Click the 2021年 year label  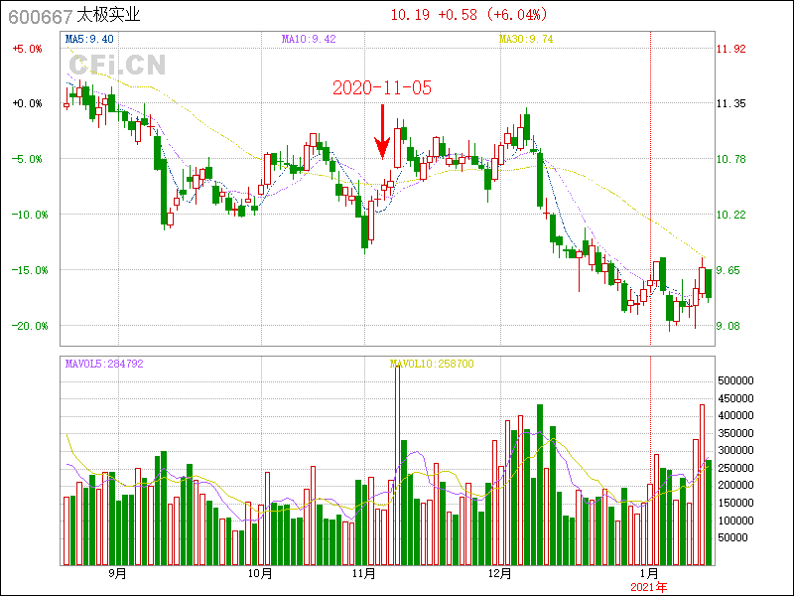point(650,587)
